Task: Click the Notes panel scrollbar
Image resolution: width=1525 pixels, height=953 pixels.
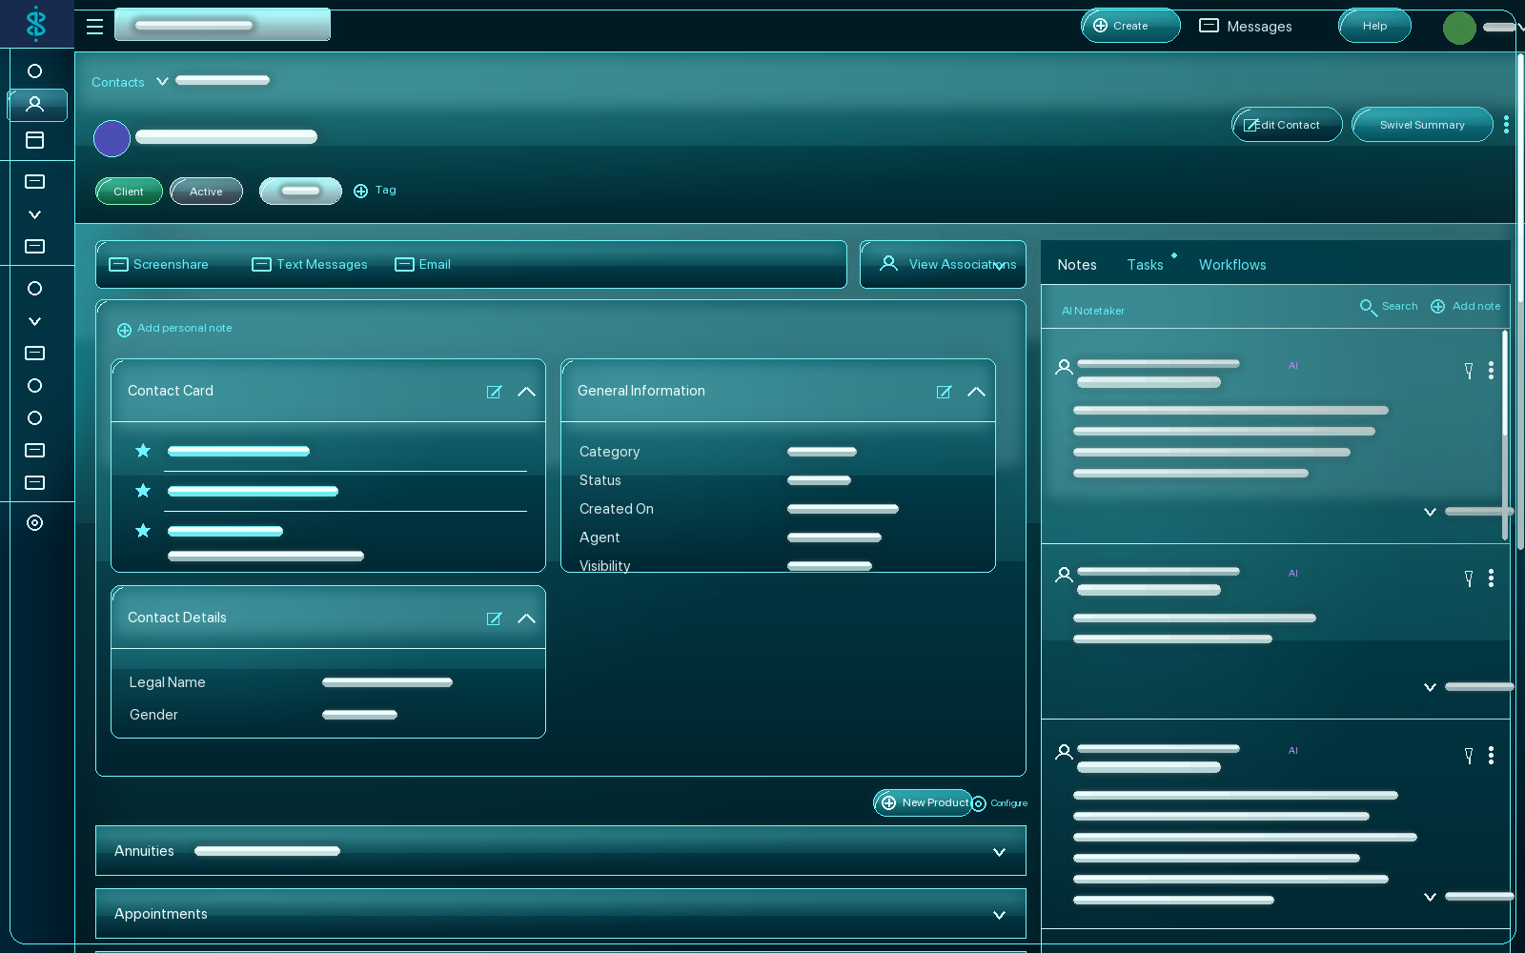Action: click(x=1505, y=434)
